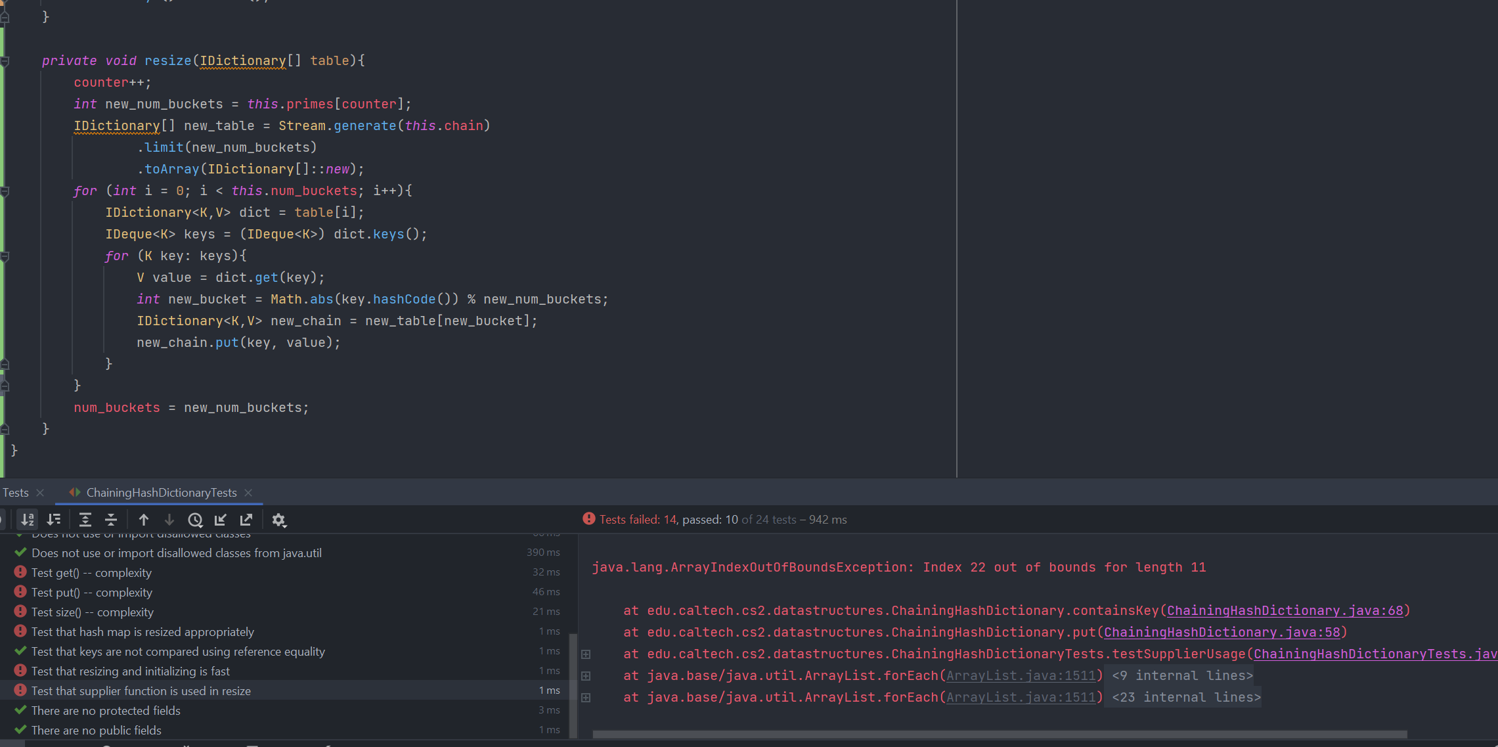The height and width of the screenshot is (747, 1498).
Task: Expand the 23 internal lines fold
Action: (x=1186, y=697)
